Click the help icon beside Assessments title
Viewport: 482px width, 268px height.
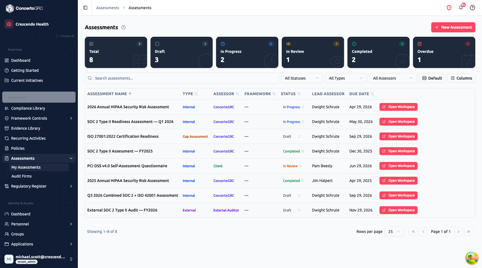point(124,27)
